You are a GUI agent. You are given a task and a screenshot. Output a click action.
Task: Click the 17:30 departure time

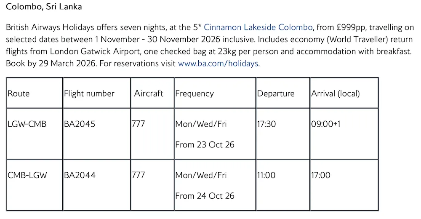tap(266, 124)
